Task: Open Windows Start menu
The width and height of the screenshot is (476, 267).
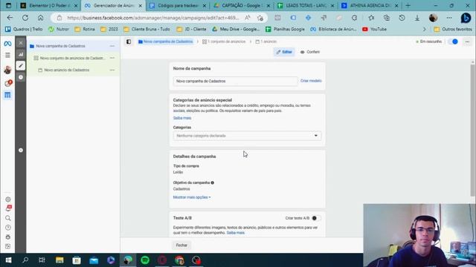Action: click(x=8, y=260)
